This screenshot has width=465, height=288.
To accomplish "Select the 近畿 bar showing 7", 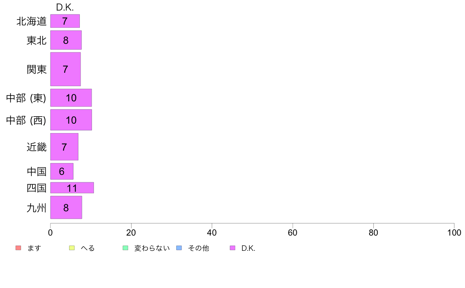I will coord(64,147).
